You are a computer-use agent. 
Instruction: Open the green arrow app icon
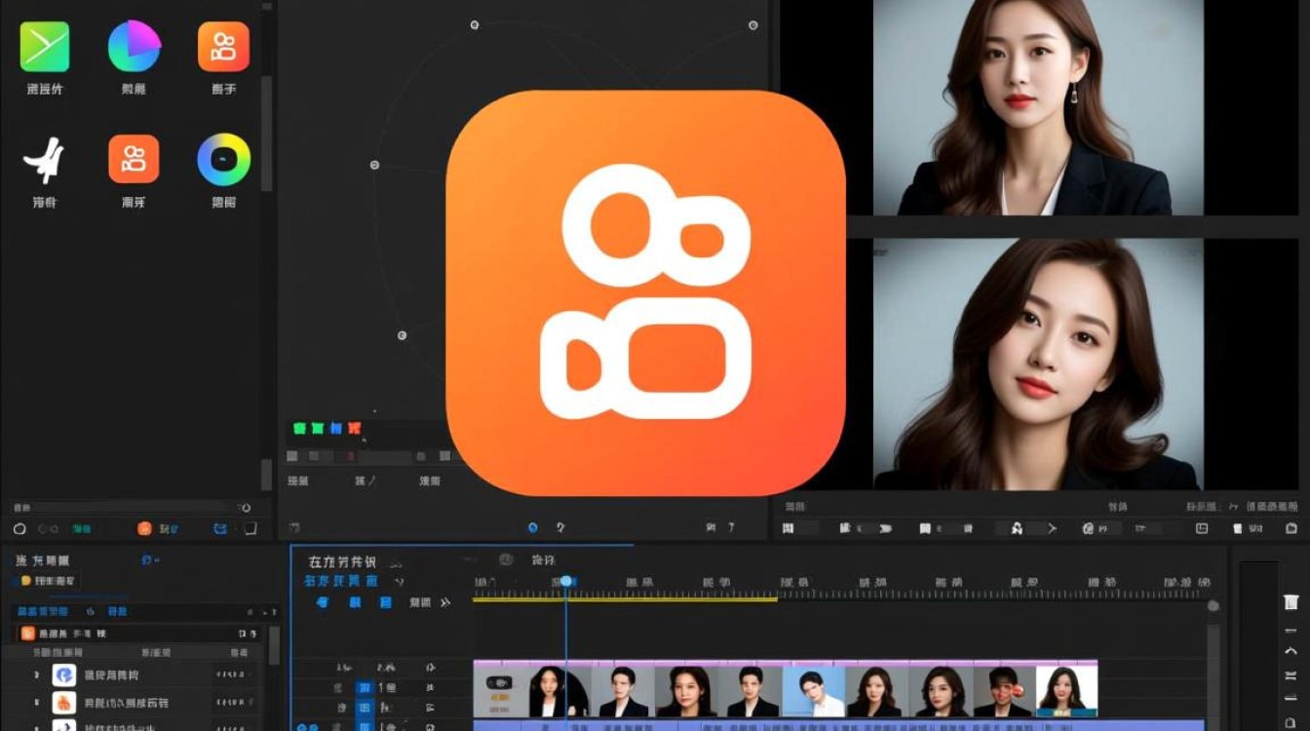pyautogui.click(x=45, y=47)
